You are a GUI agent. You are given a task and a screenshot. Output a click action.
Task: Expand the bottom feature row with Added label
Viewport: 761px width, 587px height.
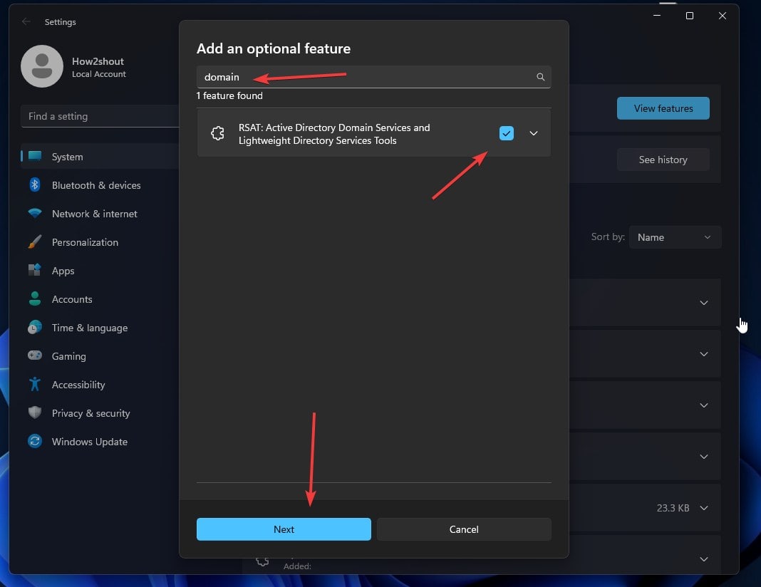pos(704,559)
